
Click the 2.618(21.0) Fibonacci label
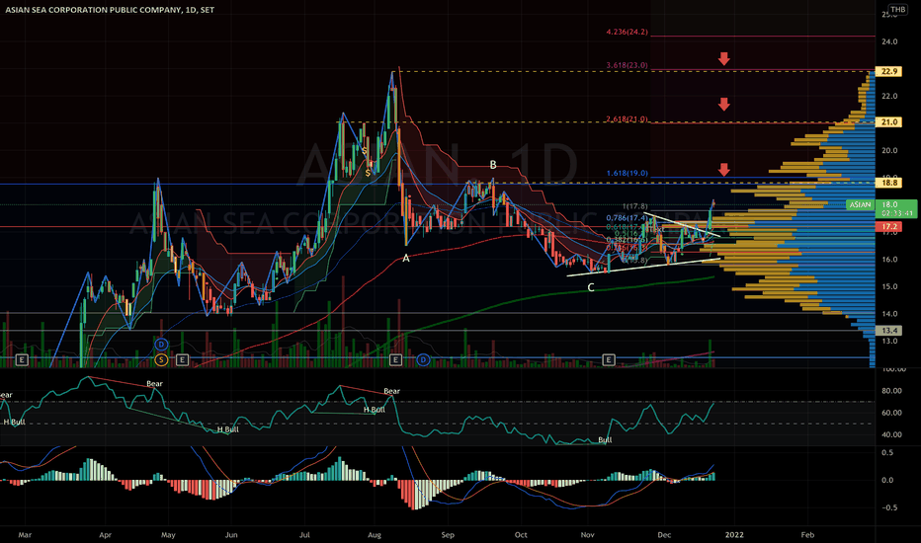tap(627, 119)
